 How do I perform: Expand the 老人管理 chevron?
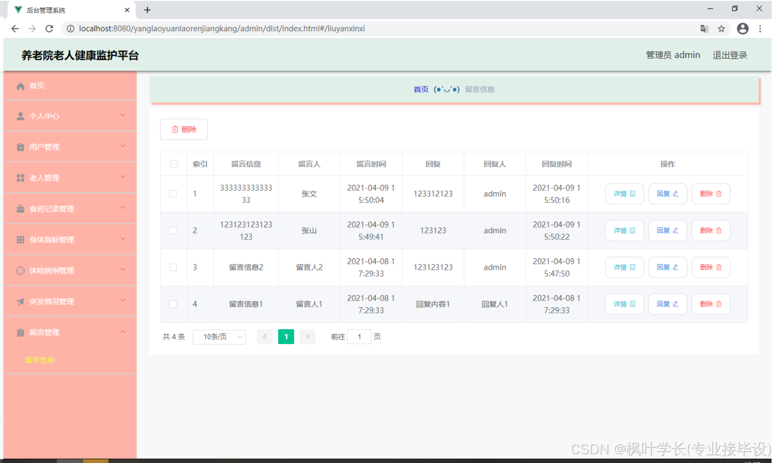click(123, 177)
